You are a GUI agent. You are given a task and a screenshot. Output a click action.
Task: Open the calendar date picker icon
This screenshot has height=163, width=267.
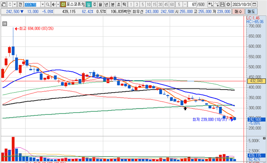254,4
